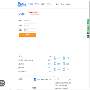Open the 新手引导 help icon

55,58
